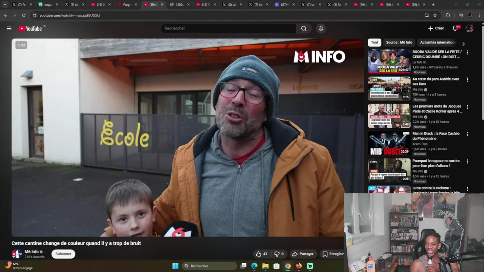Start voice search with the microphone icon
484x272 pixels.
click(321, 28)
